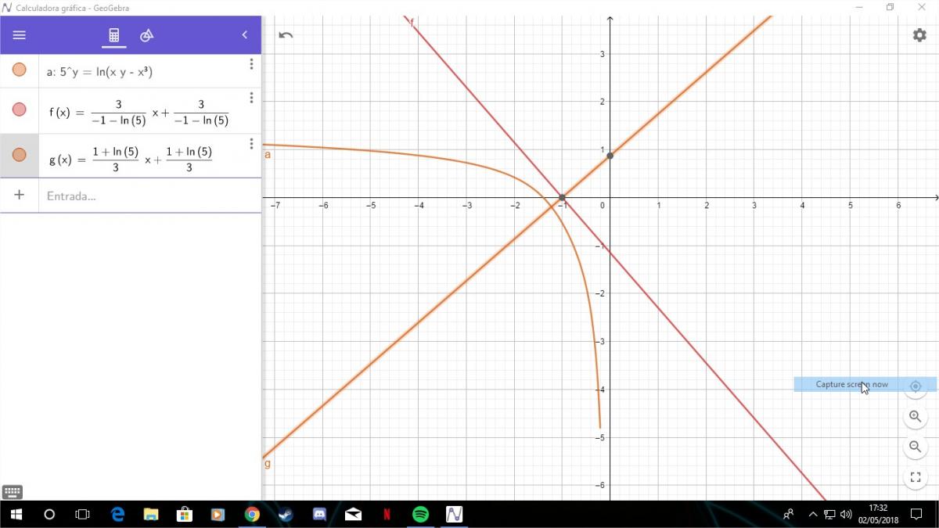Screen dimensions: 939x528
Task: Zoom out on the graph
Action: [x=915, y=447]
